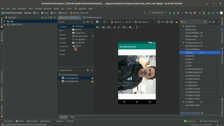Open the Flutter Performance panel
Viewport: 224px width, 126px height.
(x=209, y=121)
